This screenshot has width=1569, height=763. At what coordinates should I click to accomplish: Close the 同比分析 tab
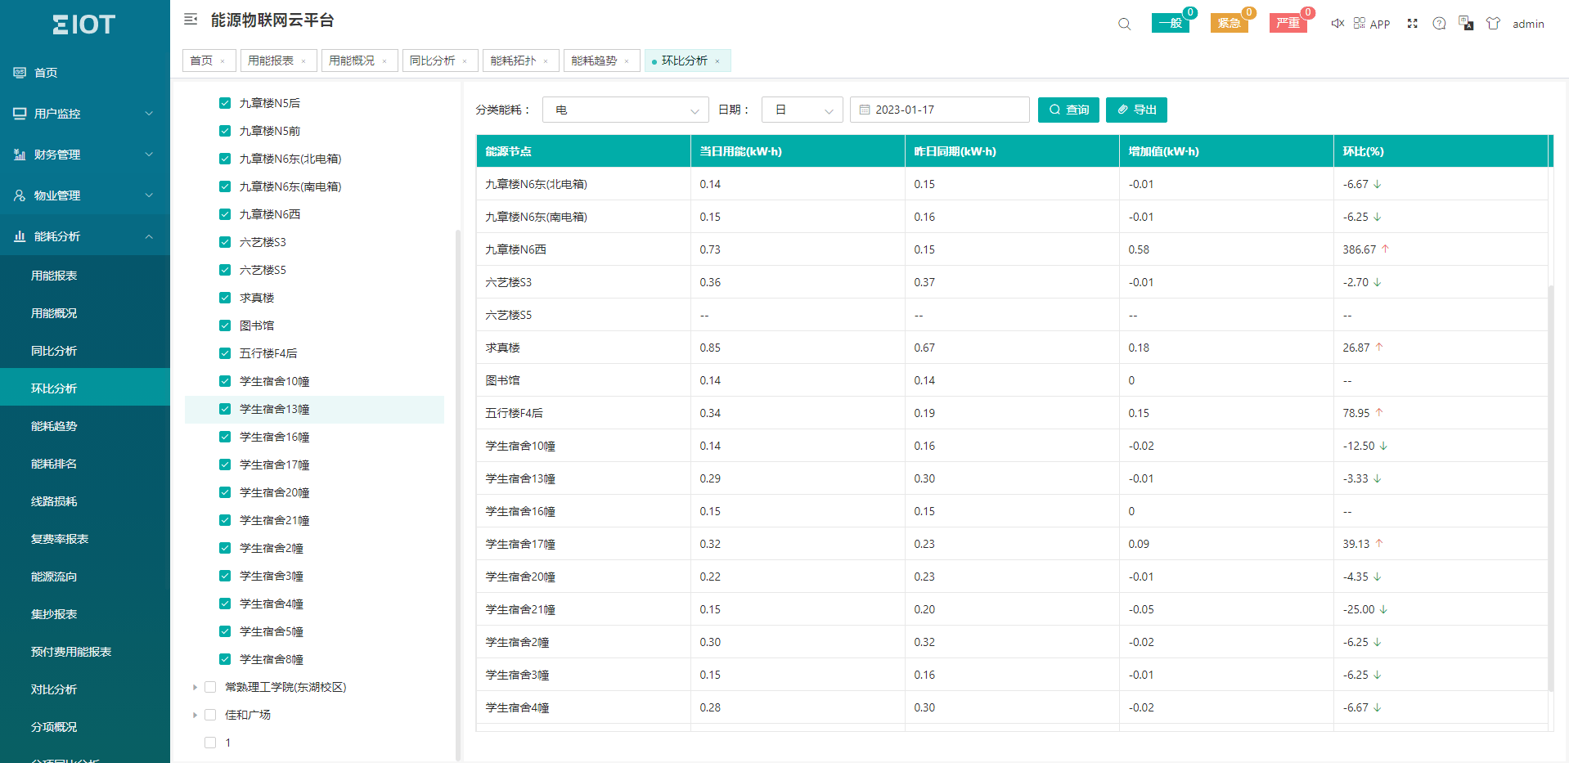point(465,61)
